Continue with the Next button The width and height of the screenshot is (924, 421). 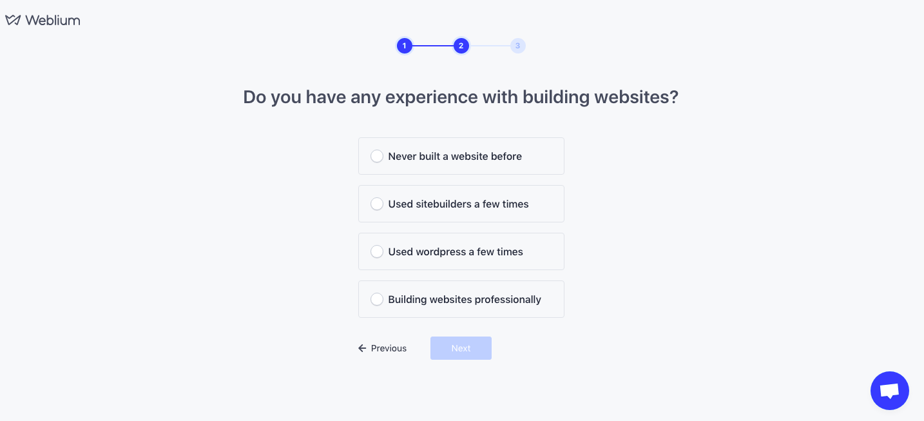tap(461, 348)
